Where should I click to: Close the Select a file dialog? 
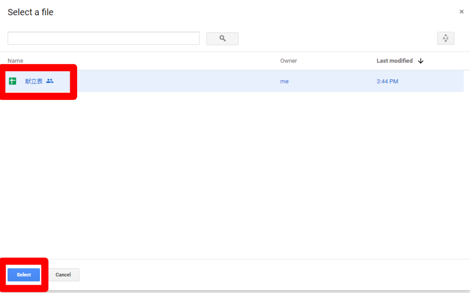click(461, 12)
